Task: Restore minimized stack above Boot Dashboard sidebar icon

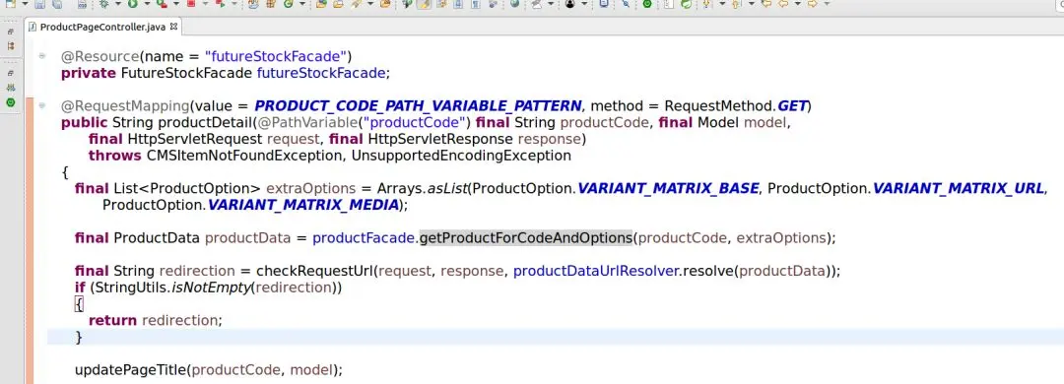Action: click(10, 73)
